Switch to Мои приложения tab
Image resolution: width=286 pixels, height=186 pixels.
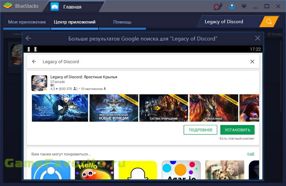(27, 22)
